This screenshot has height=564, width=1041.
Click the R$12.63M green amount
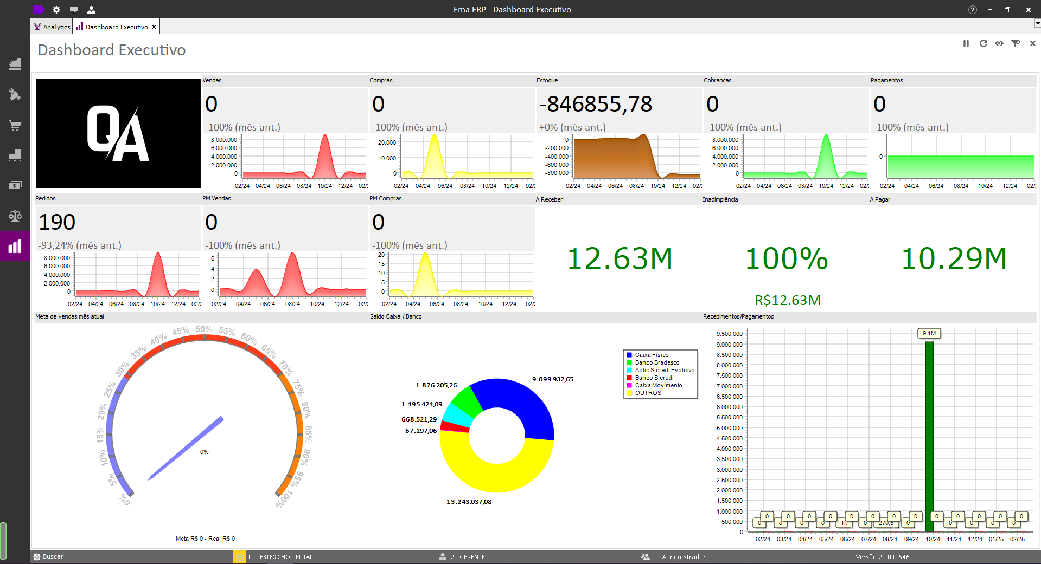[788, 300]
